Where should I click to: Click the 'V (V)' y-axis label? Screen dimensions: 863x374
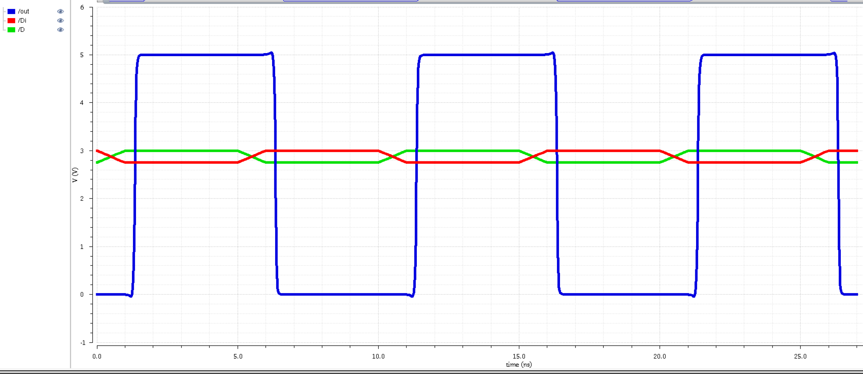tap(75, 175)
